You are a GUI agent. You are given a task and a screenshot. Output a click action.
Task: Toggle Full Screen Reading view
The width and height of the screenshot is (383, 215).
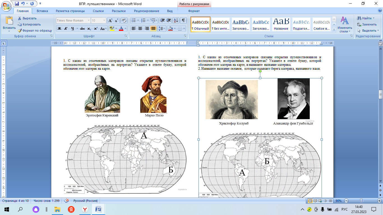click(x=315, y=201)
